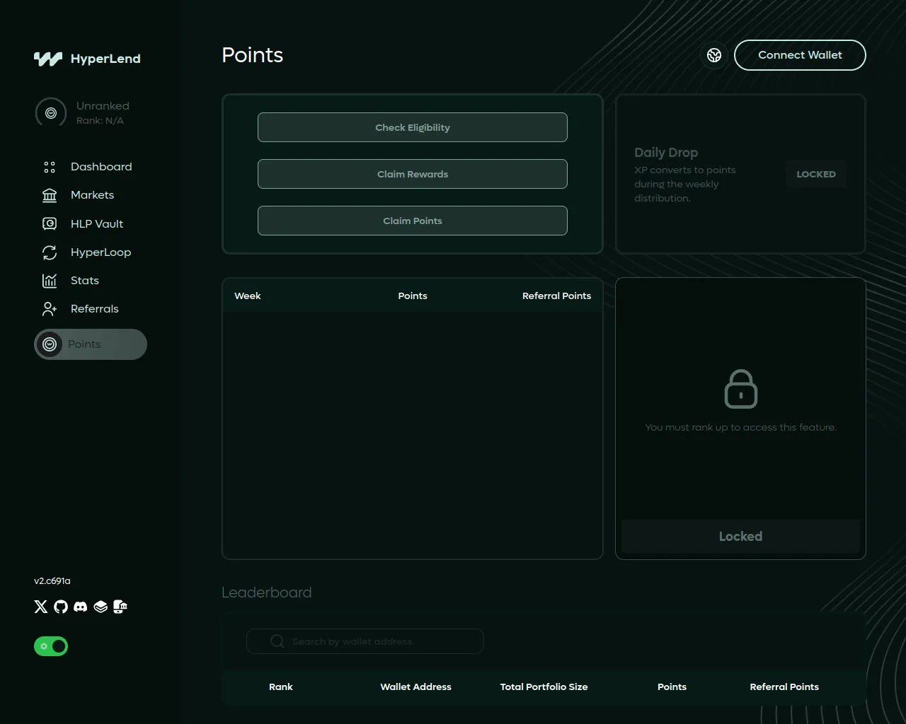Click Referral Points header in leaderboard

tap(784, 687)
